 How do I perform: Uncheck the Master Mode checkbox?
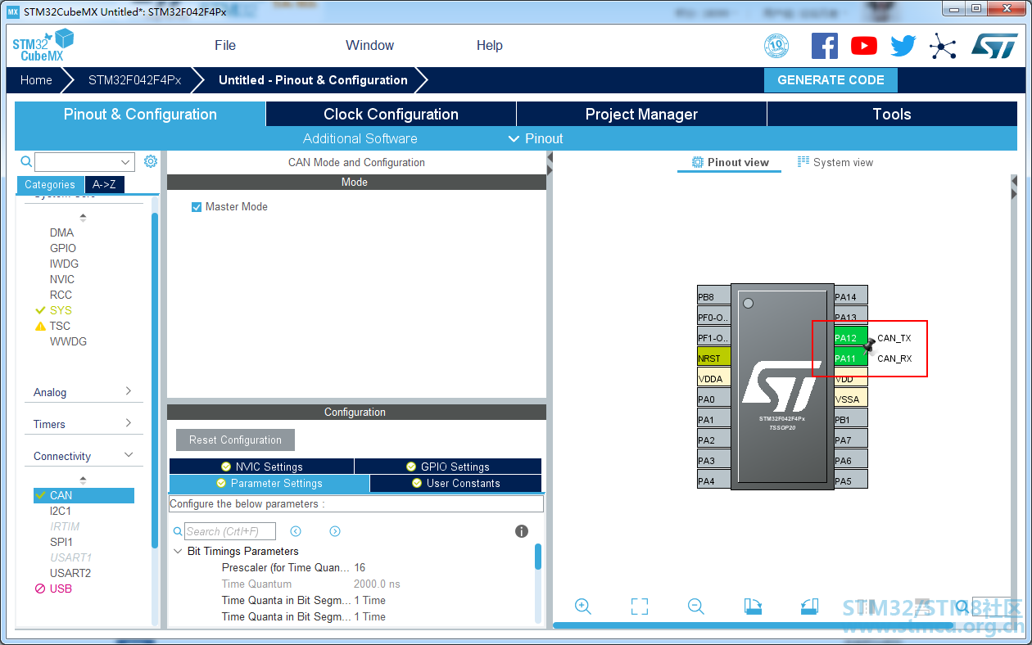197,207
